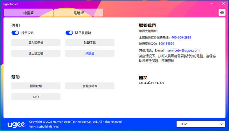229x131 pixels.
Task: Click the 400-609-2889 hotline link
Action: 181,38
